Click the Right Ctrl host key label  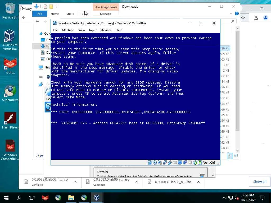209,163
